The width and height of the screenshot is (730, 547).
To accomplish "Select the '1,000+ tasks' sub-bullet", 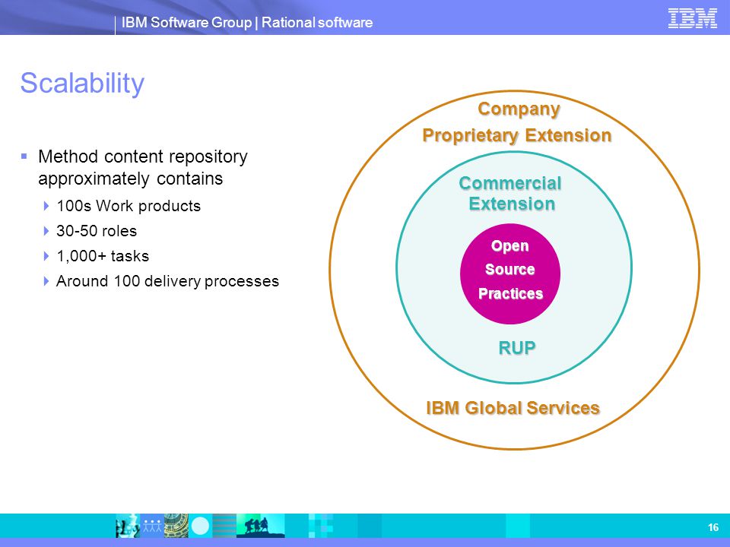I will 103,256.
